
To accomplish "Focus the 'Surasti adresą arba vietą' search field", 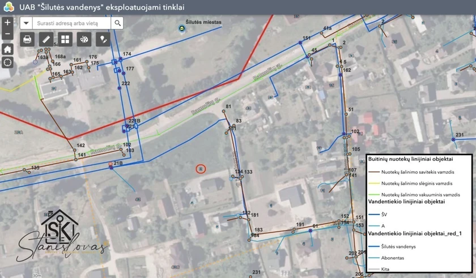I will (71, 23).
